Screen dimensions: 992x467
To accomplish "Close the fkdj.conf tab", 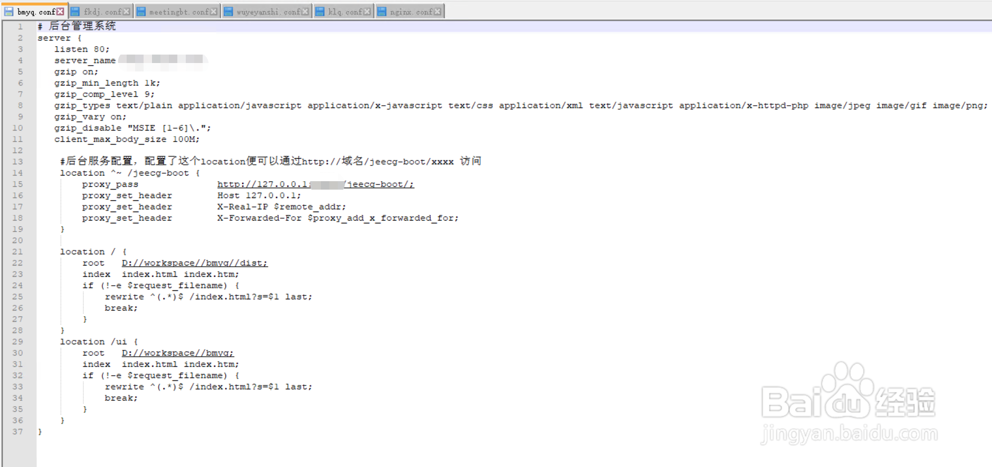I will [x=126, y=11].
